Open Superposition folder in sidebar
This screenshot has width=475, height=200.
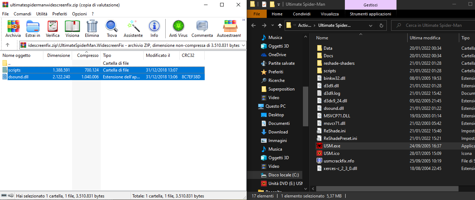pyautogui.click(x=281, y=89)
